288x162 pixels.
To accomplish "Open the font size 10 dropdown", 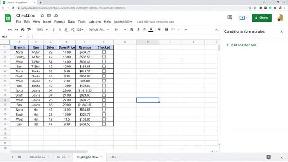I will (120, 30).
